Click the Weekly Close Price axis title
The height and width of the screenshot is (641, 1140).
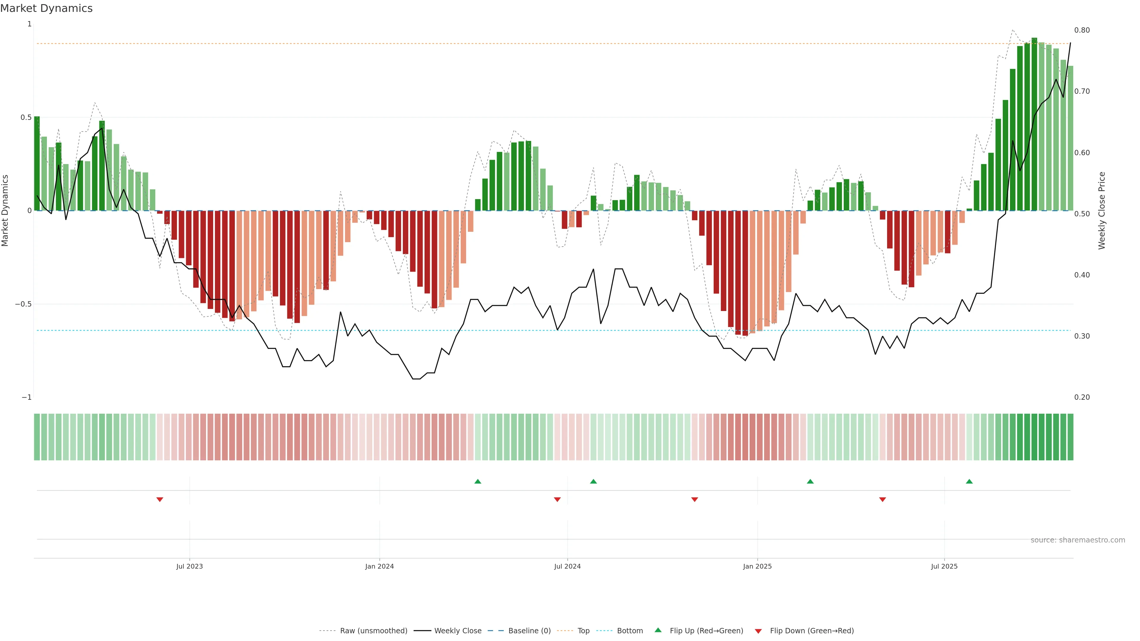pyautogui.click(x=1101, y=211)
